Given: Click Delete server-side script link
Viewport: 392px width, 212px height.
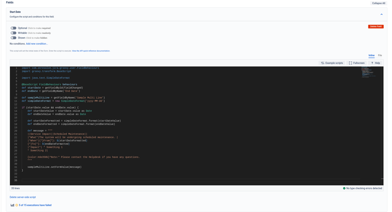Looking at the screenshot, I should click(23, 197).
